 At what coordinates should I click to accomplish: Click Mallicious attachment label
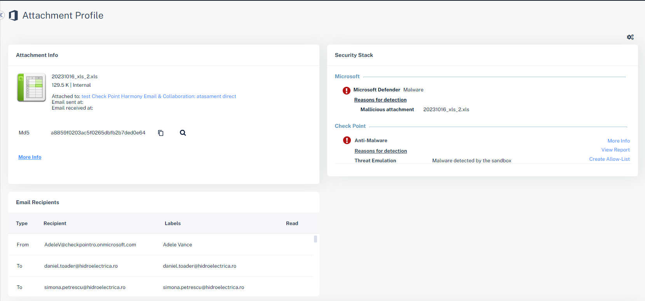(x=387, y=110)
